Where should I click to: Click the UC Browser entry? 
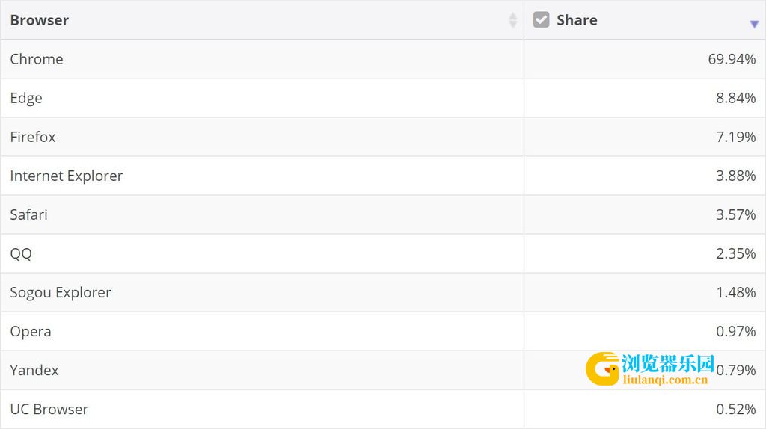(x=49, y=409)
